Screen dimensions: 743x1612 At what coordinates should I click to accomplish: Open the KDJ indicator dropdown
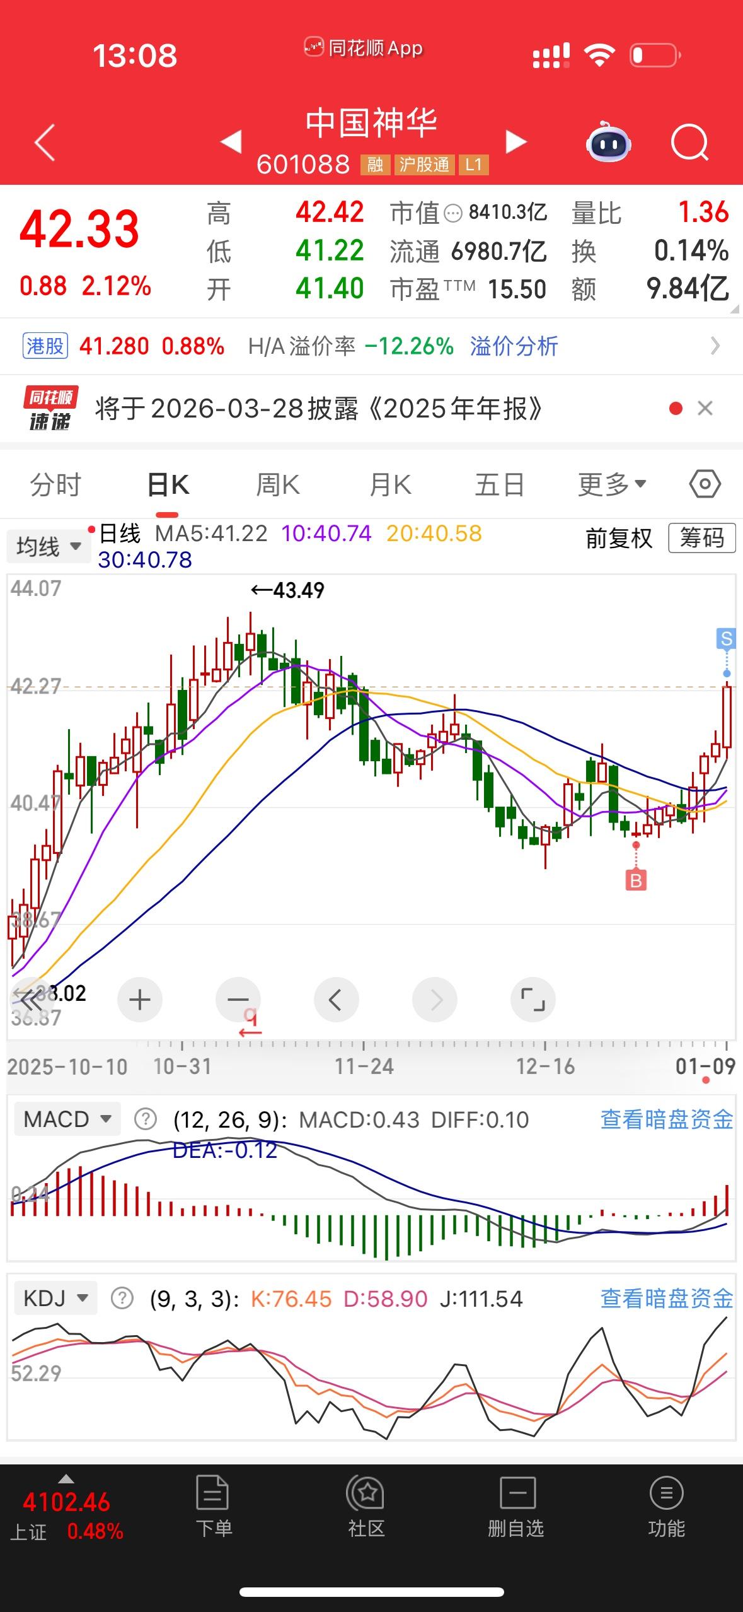(x=55, y=1299)
